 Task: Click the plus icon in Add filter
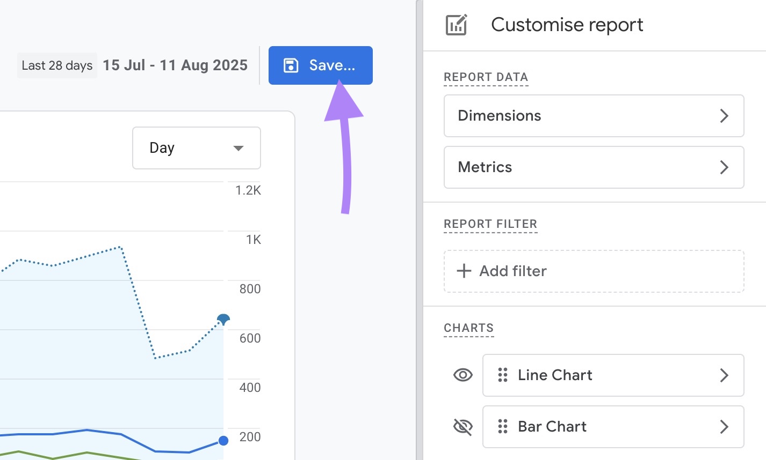[x=463, y=271]
